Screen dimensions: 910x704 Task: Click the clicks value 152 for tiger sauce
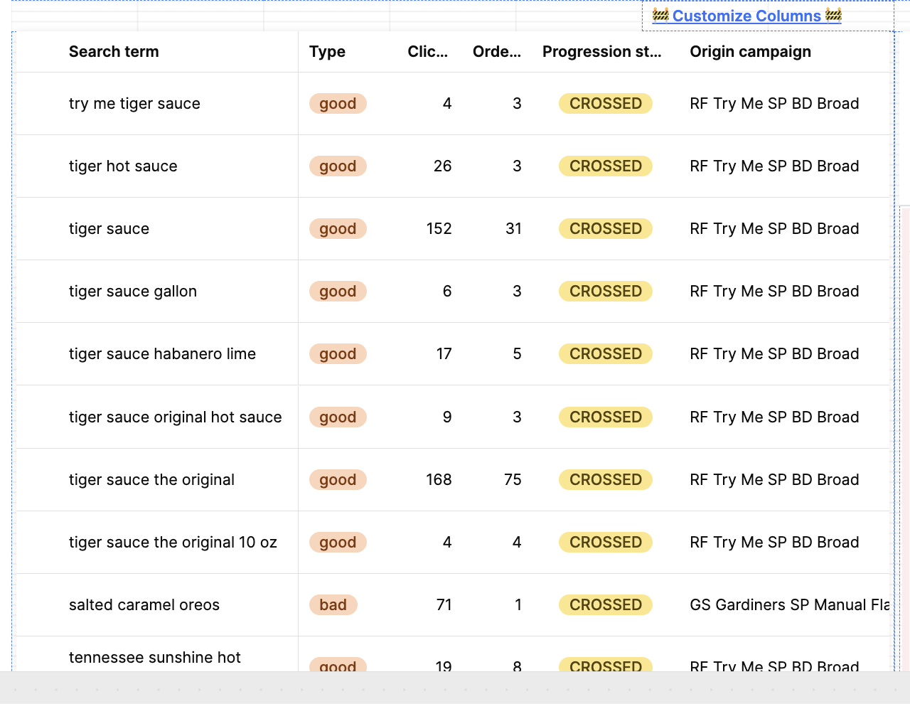point(439,229)
